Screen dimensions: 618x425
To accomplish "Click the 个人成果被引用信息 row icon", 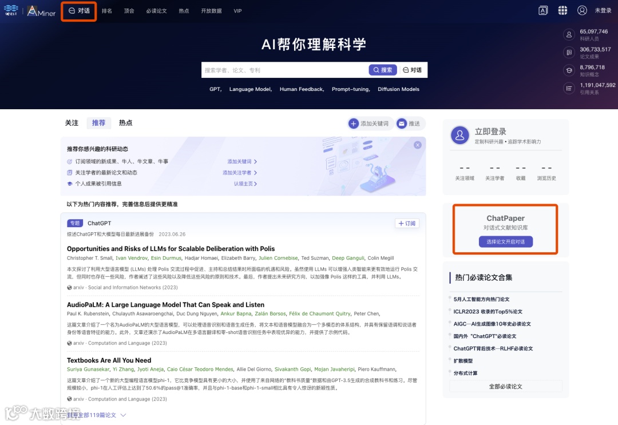I will [x=70, y=184].
